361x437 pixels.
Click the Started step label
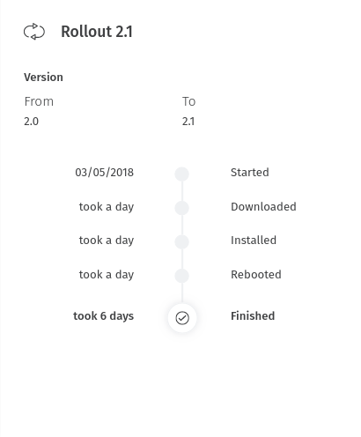pos(250,173)
